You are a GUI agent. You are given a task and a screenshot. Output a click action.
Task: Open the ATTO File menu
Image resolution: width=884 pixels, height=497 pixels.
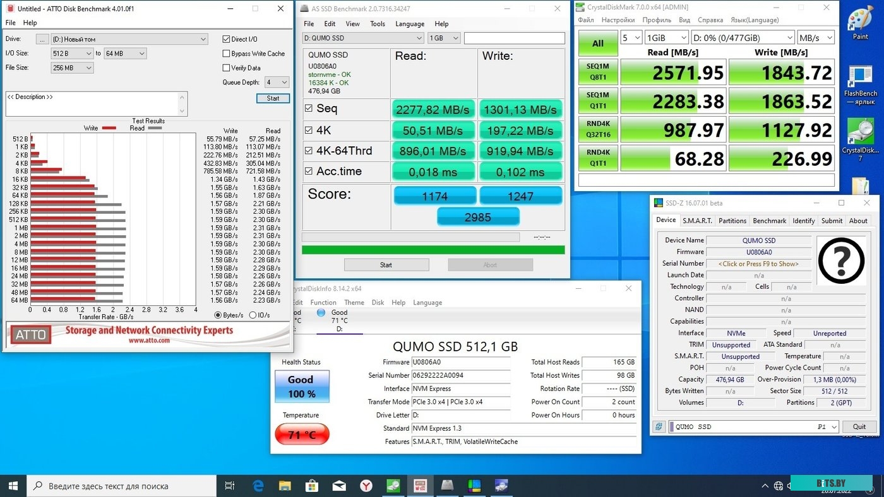pos(10,23)
